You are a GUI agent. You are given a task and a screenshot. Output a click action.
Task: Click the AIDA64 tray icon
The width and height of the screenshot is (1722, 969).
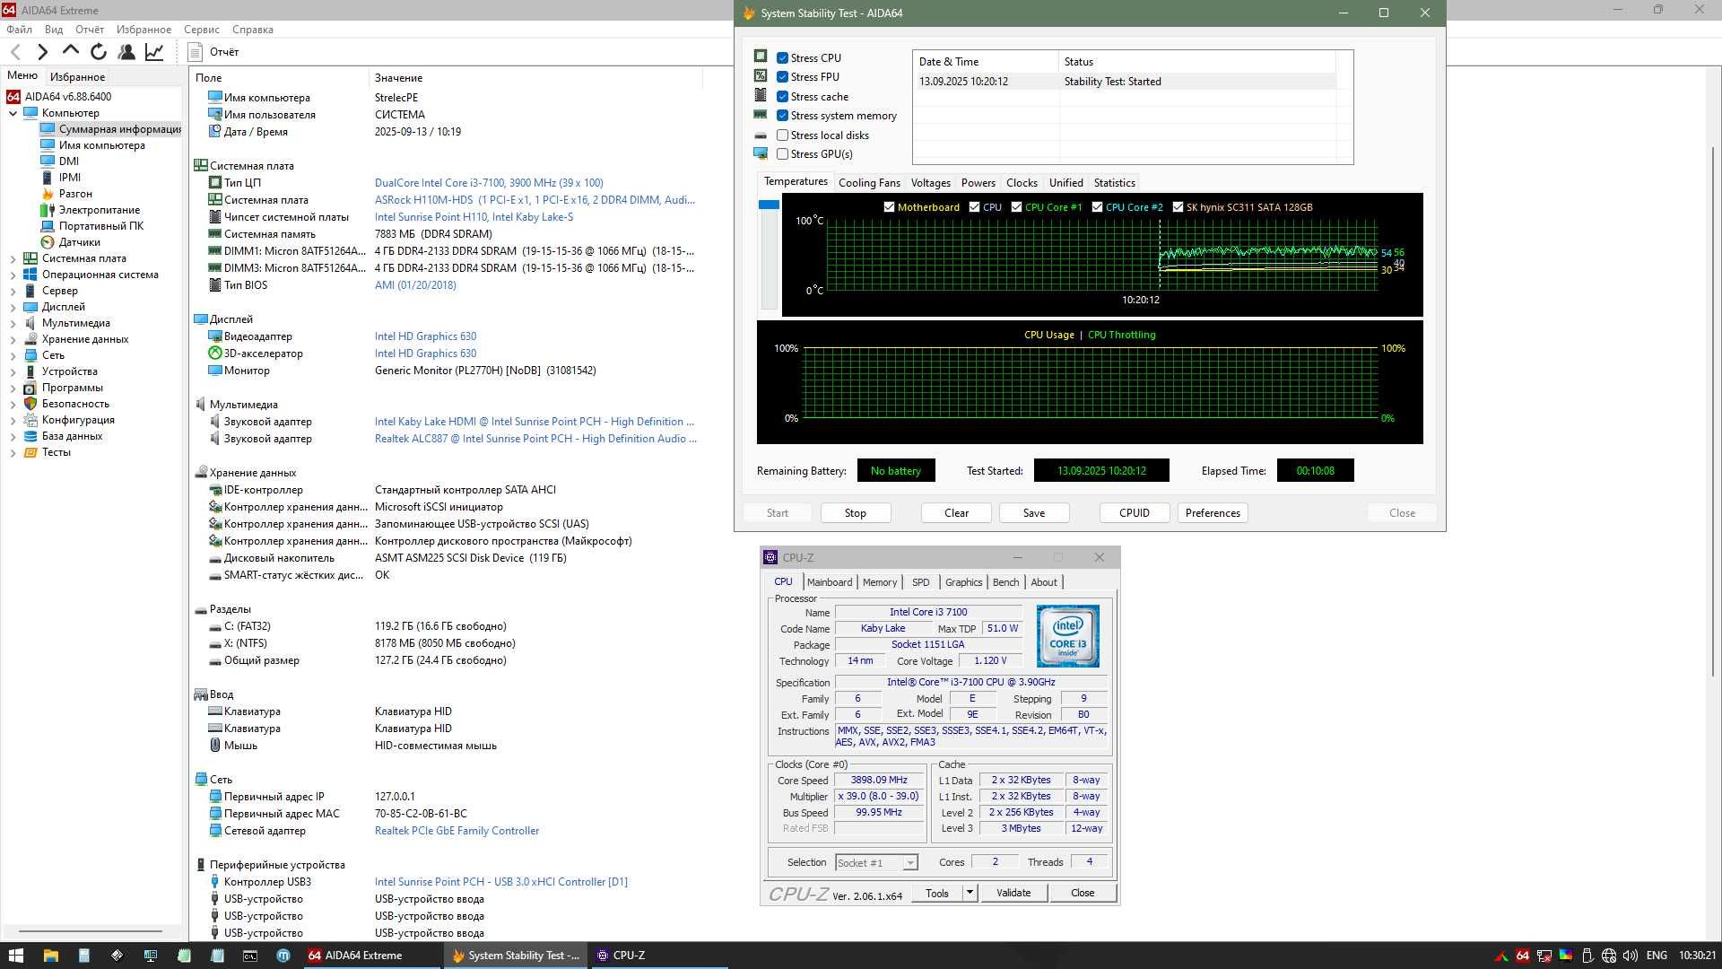[x=1522, y=956]
